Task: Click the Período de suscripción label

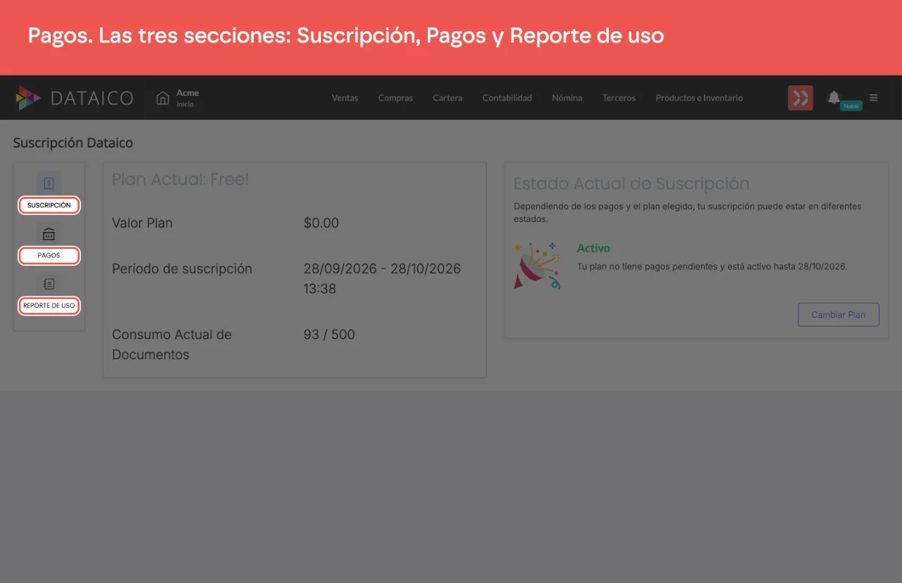Action: click(x=182, y=269)
